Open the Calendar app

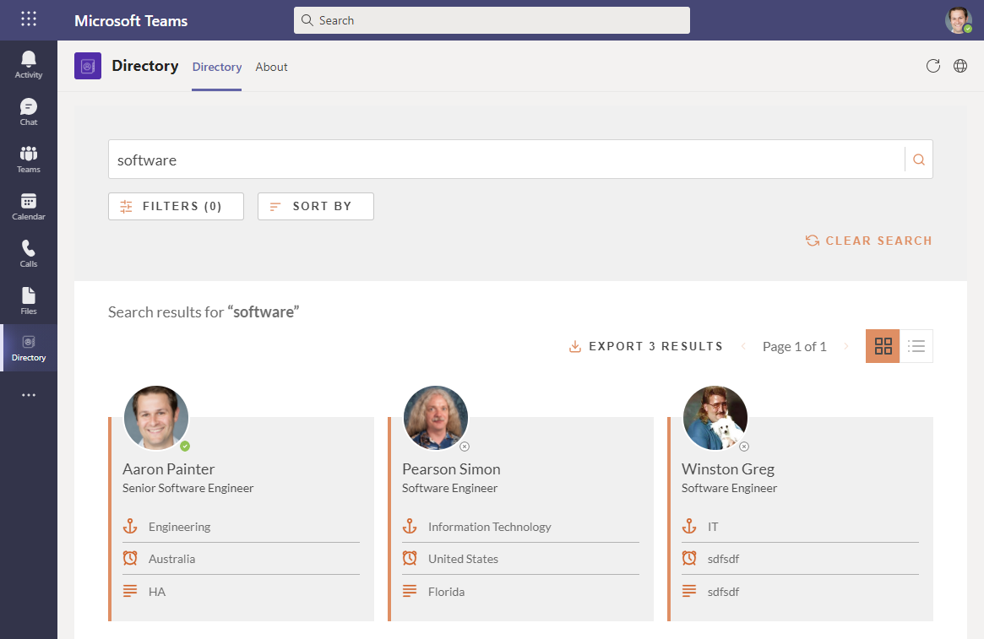click(28, 206)
